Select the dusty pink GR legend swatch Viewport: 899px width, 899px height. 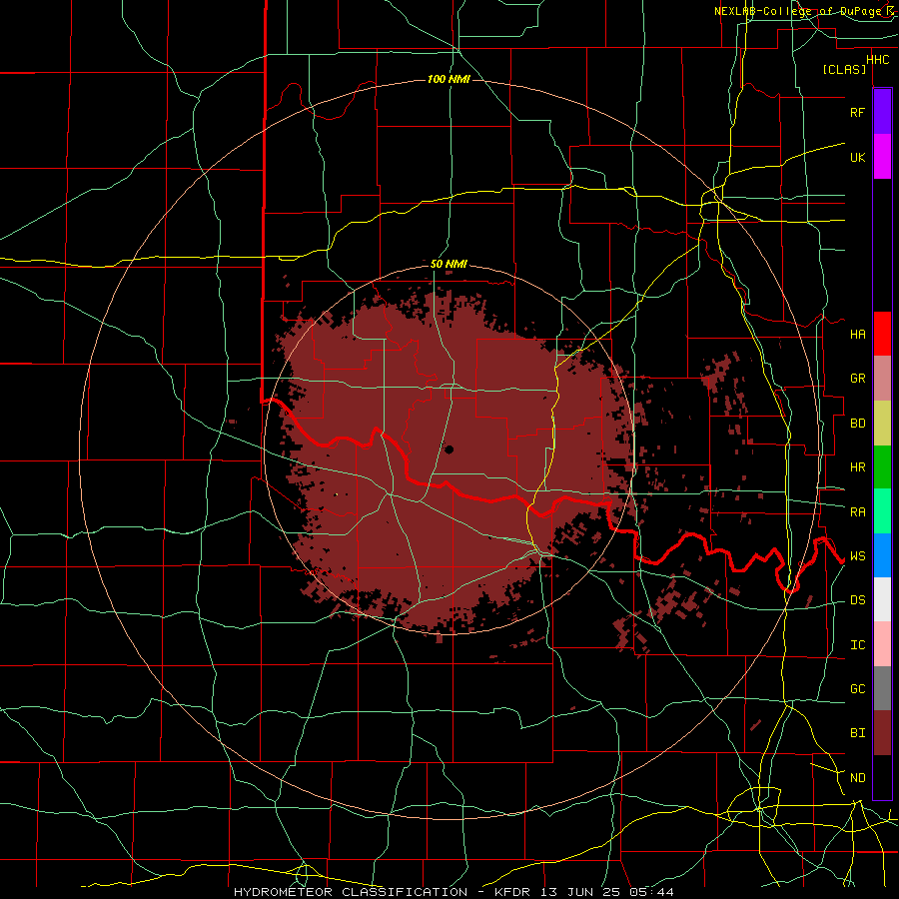pos(882,379)
